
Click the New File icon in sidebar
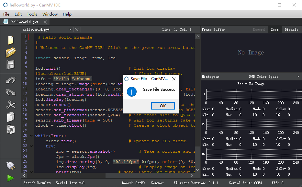tap(11, 40)
